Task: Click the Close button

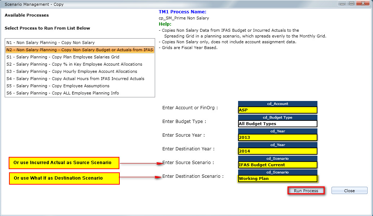Action: coord(349,190)
